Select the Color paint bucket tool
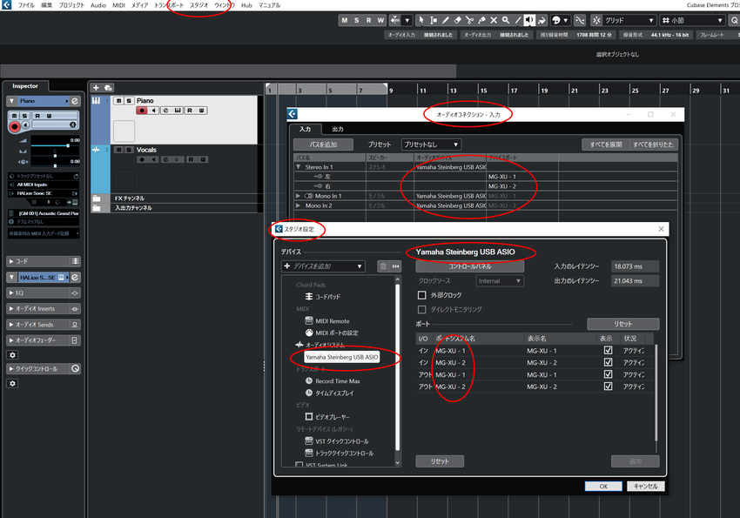This screenshot has height=518, width=740. click(x=542, y=20)
